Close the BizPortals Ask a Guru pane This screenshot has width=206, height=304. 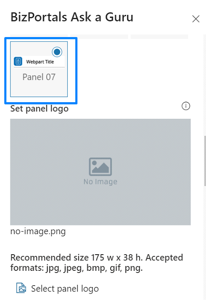pos(196,19)
